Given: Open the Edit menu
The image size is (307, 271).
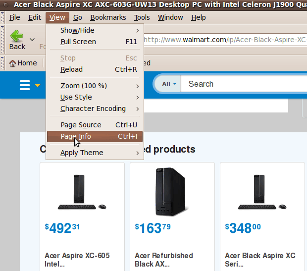Looking at the screenshot, I should click(35, 18).
